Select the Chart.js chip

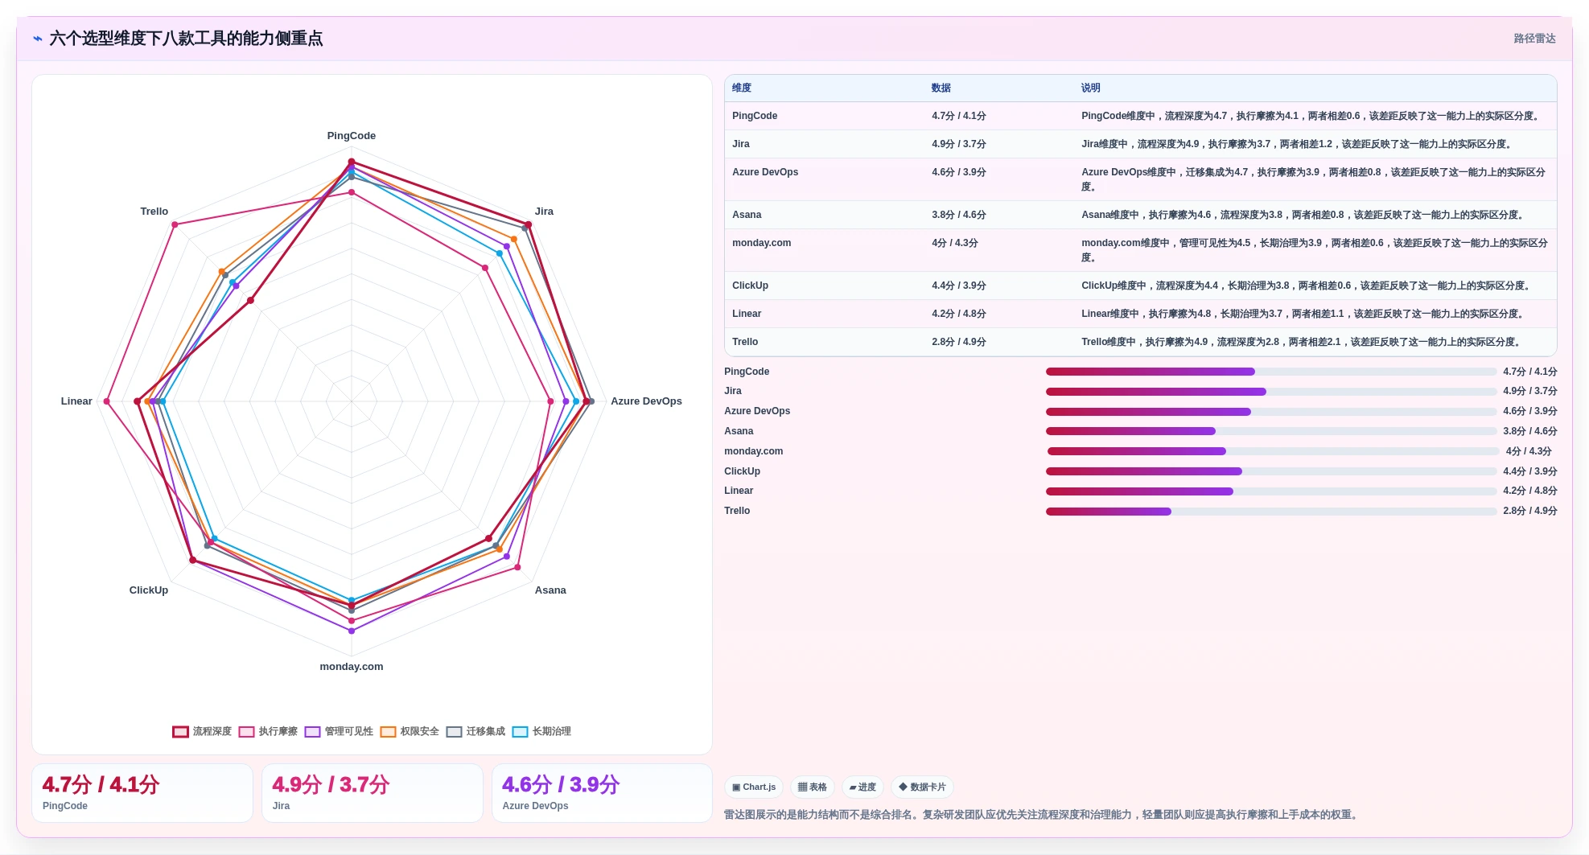(754, 787)
